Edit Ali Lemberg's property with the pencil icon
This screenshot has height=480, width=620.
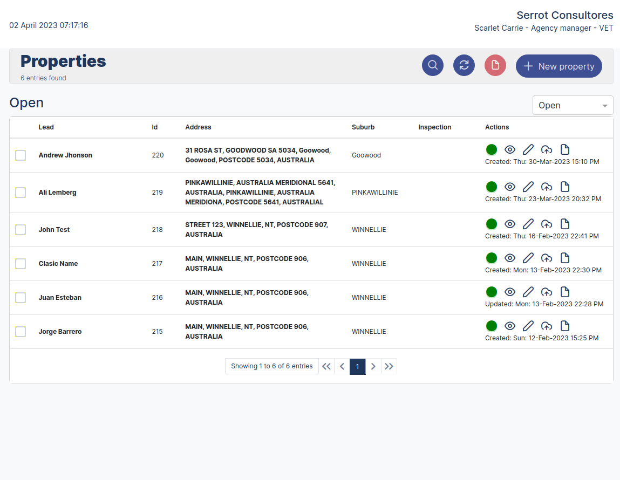click(x=528, y=187)
